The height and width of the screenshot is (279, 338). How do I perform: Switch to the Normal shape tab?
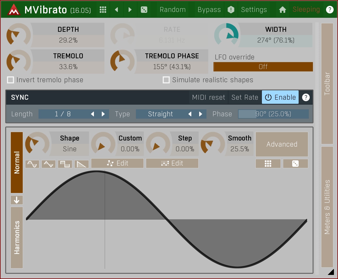click(x=17, y=162)
